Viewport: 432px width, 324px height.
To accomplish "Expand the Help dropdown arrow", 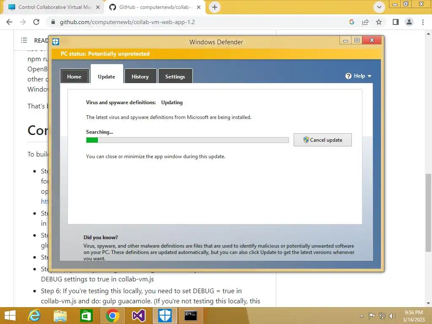I will 370,76.
